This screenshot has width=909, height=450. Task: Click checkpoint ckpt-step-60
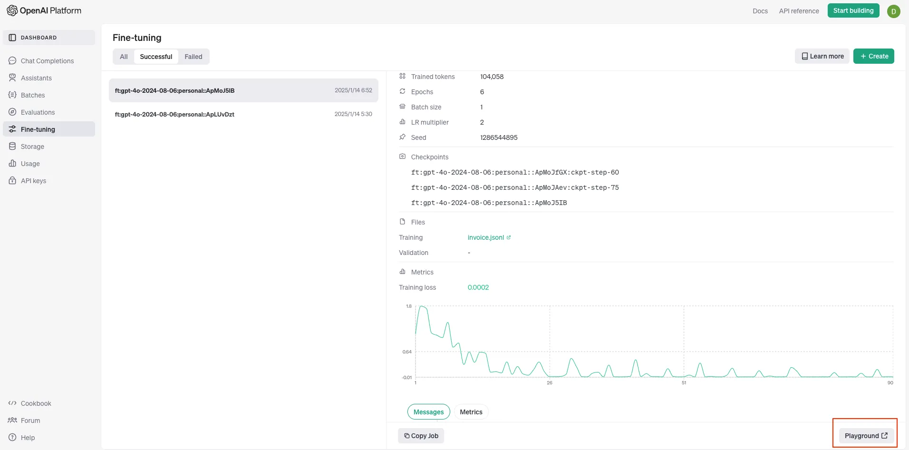(x=515, y=172)
